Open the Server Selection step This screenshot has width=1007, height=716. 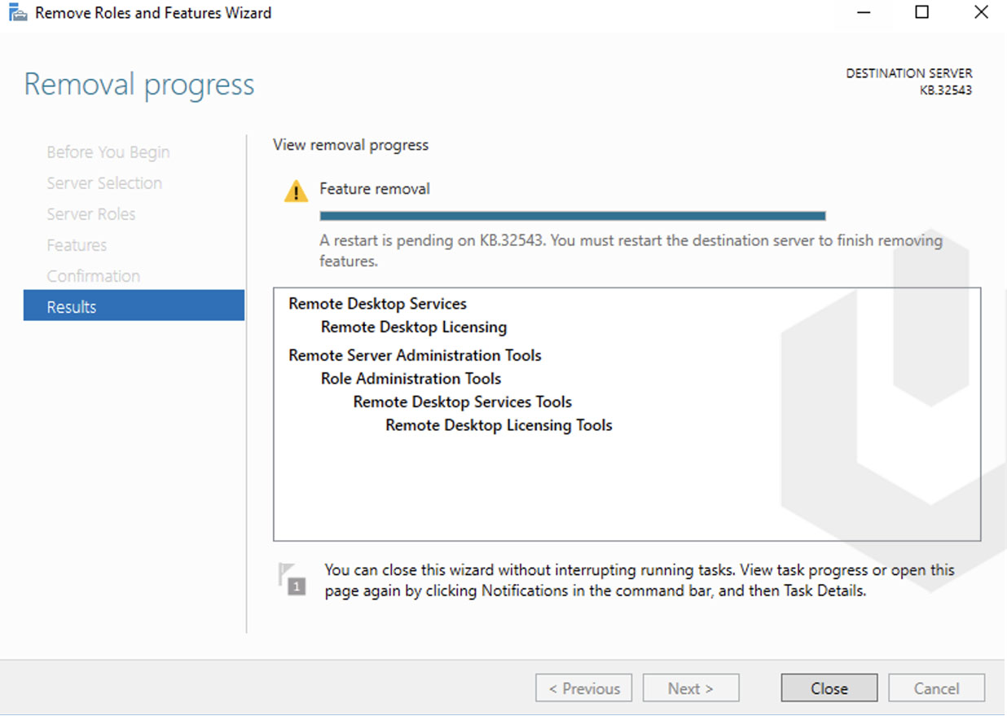(x=104, y=182)
